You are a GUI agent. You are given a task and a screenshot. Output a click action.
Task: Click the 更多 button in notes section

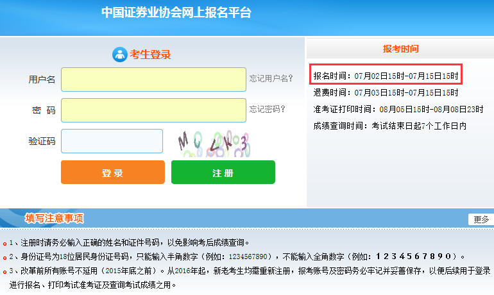(x=481, y=219)
